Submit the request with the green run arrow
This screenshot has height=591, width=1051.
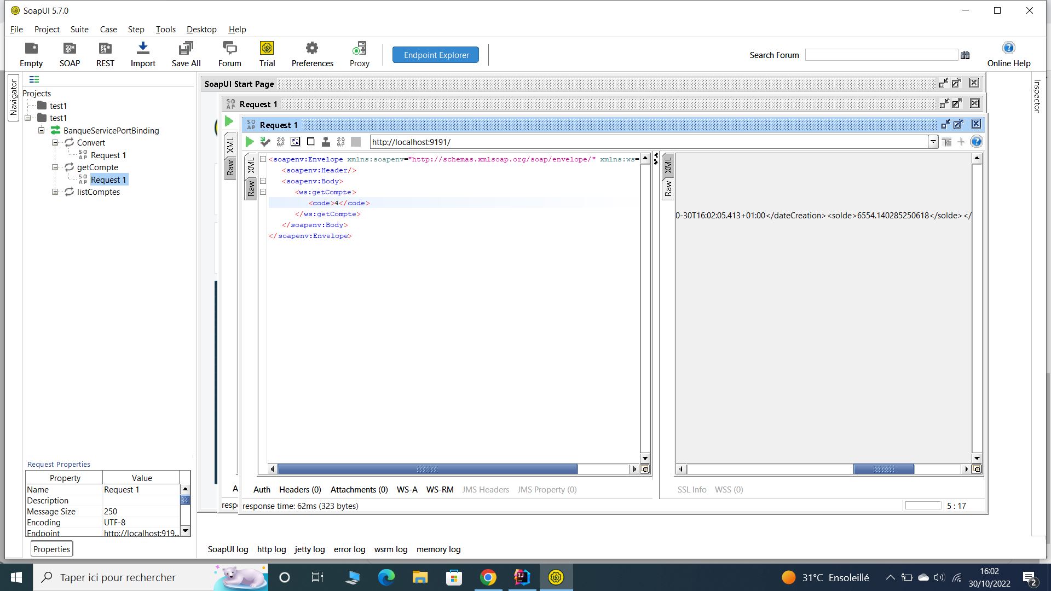250,142
